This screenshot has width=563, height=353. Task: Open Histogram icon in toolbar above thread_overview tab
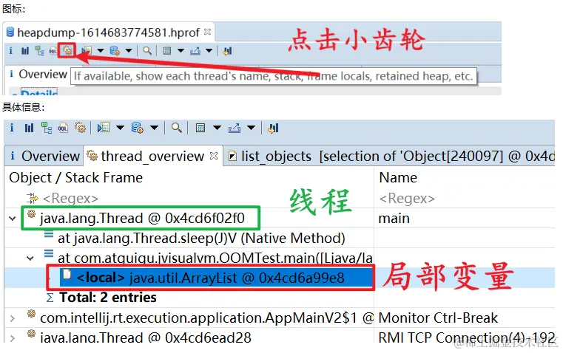click(x=29, y=128)
